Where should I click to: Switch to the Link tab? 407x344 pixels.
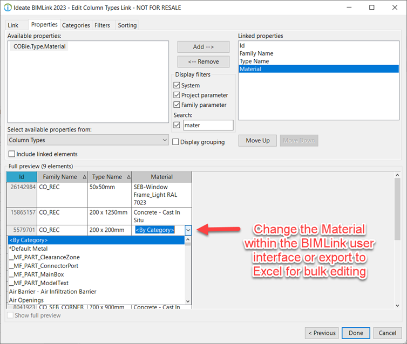[13, 25]
